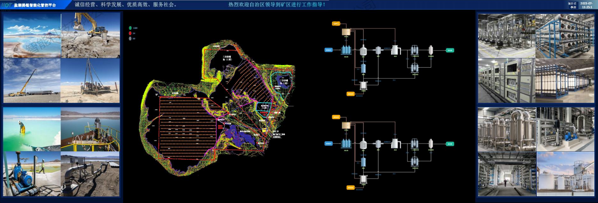Open the blue-framed membrane vessel photo

click(x=565, y=36)
